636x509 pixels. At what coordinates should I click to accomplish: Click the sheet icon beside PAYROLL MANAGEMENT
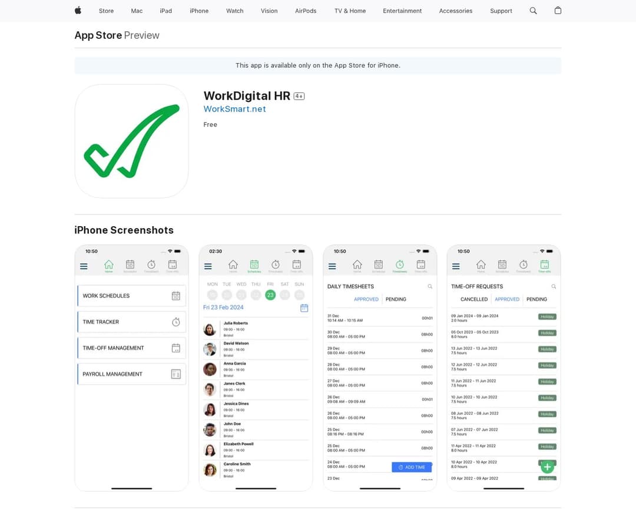click(175, 374)
